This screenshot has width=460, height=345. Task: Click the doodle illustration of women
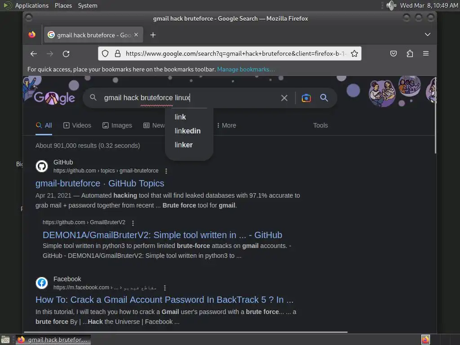(382, 93)
